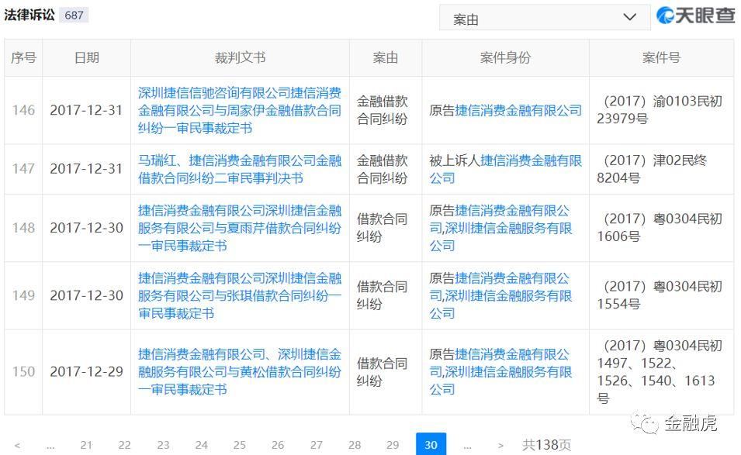The height and width of the screenshot is (455, 741).
Task: Click the 天眼查 logo
Action: (x=696, y=15)
